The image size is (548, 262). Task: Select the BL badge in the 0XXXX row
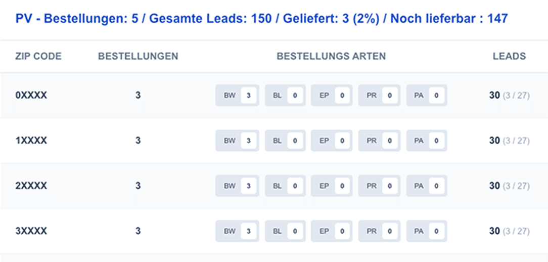tap(285, 95)
